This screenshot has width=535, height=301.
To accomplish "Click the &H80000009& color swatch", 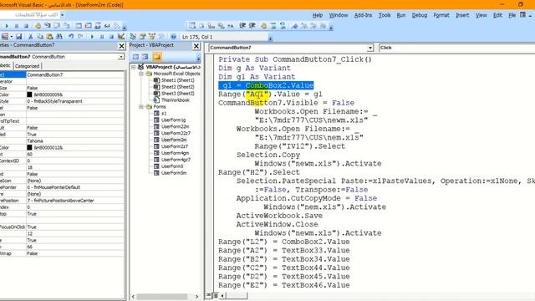I will click(29, 94).
